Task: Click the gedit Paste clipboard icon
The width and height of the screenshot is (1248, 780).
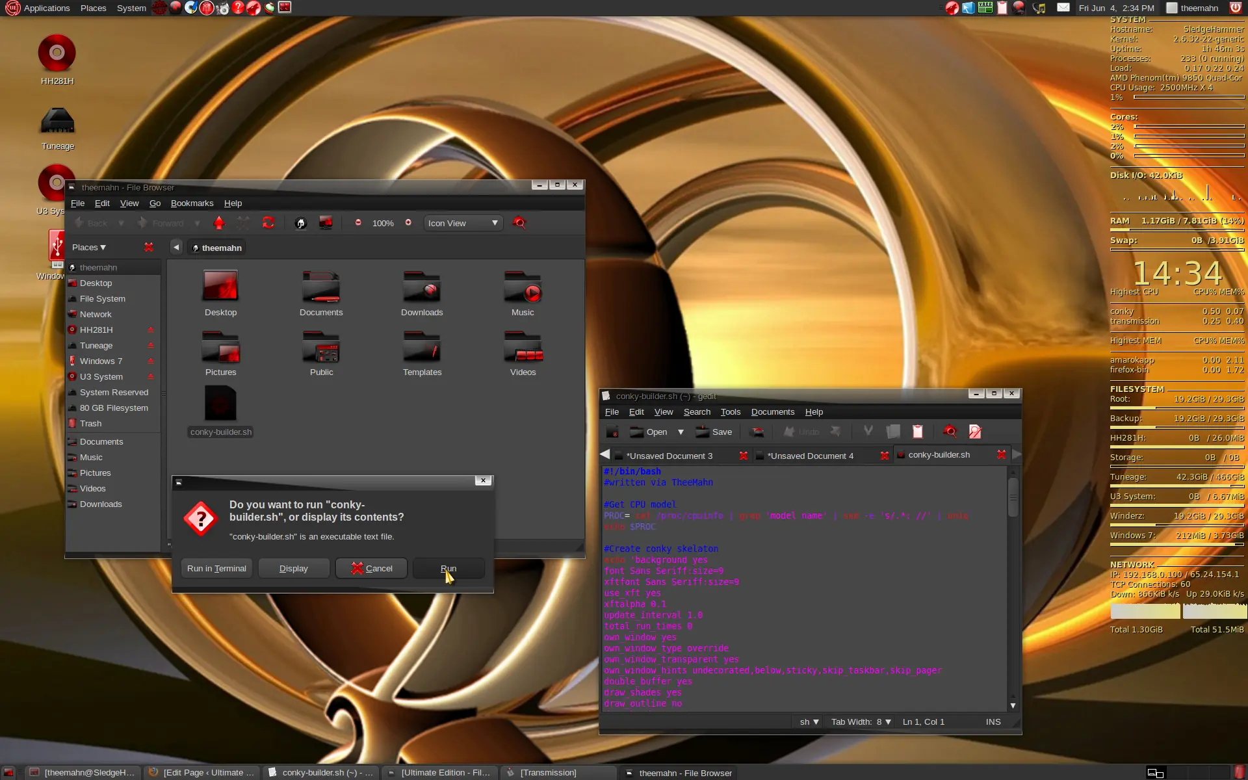Action: click(x=917, y=432)
